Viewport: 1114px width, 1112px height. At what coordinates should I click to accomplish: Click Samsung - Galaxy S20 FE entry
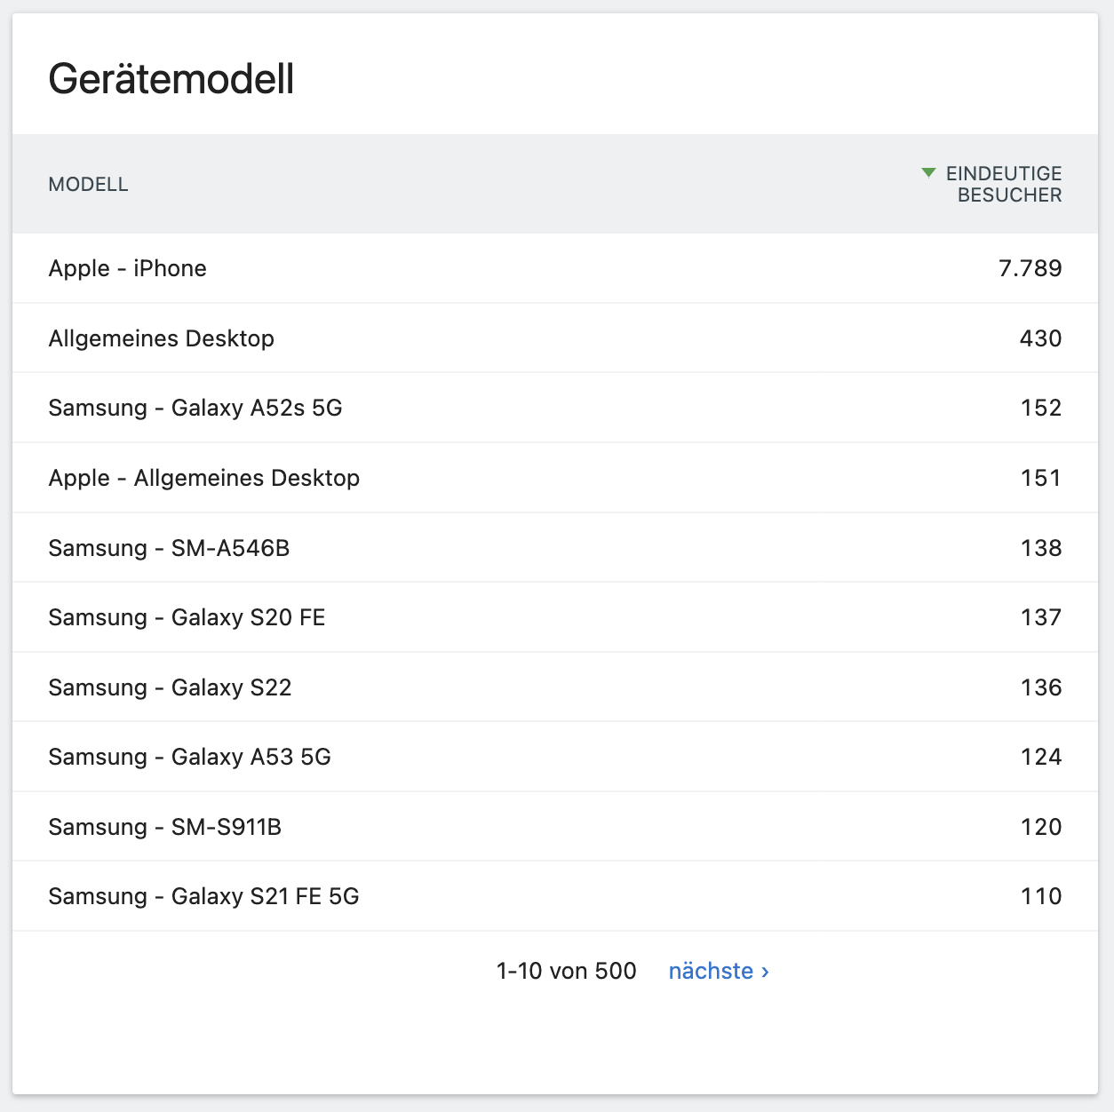(x=187, y=617)
